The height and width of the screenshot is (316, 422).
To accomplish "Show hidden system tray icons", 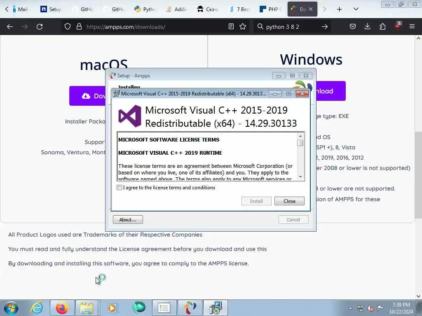I will [350, 308].
